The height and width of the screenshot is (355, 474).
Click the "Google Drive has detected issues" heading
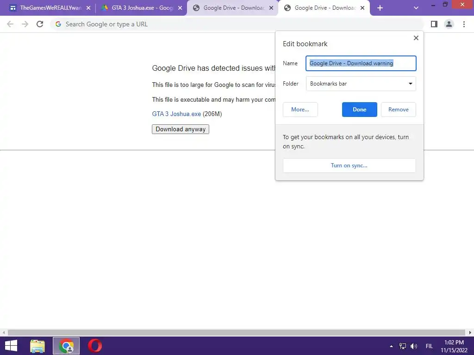pos(214,68)
